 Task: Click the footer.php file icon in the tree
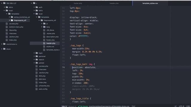tap(44, 40)
